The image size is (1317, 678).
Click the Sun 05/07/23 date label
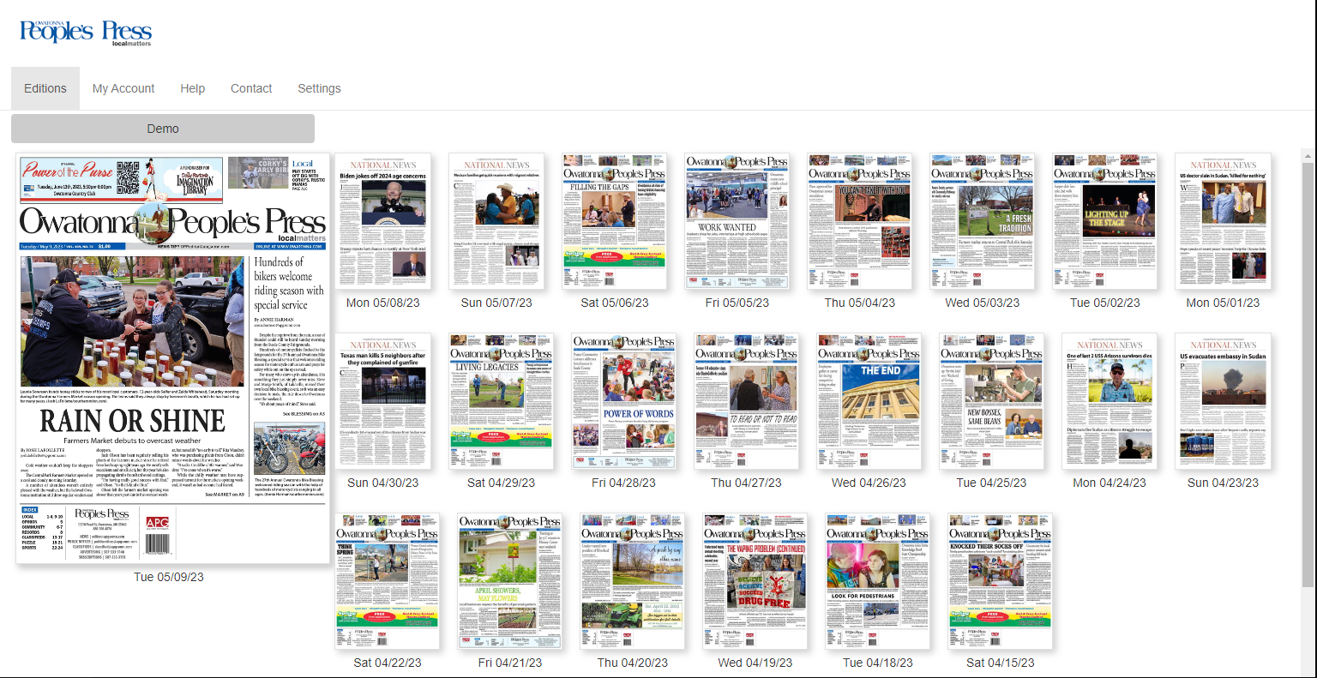496,303
